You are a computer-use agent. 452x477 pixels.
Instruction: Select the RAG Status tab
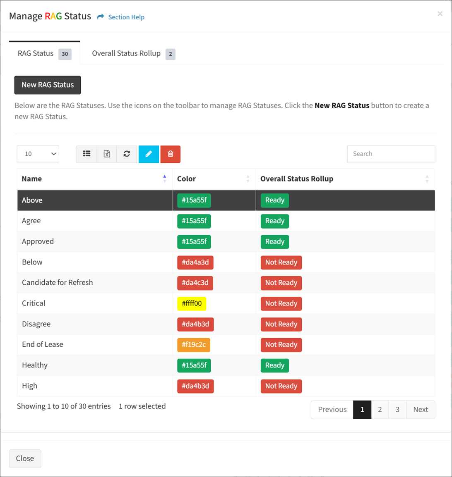44,54
